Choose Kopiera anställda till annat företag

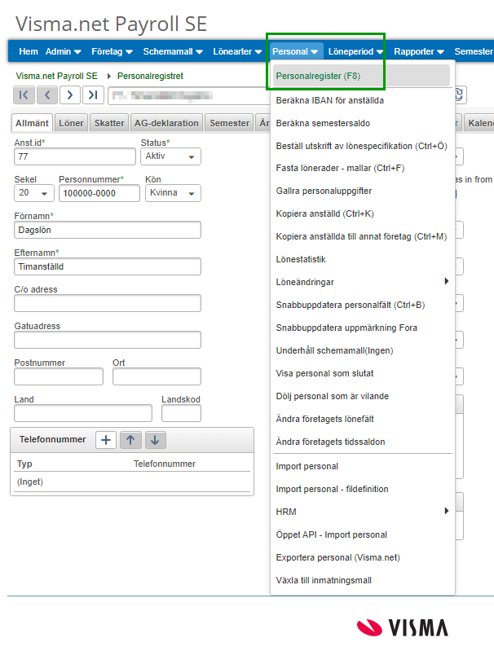click(362, 236)
